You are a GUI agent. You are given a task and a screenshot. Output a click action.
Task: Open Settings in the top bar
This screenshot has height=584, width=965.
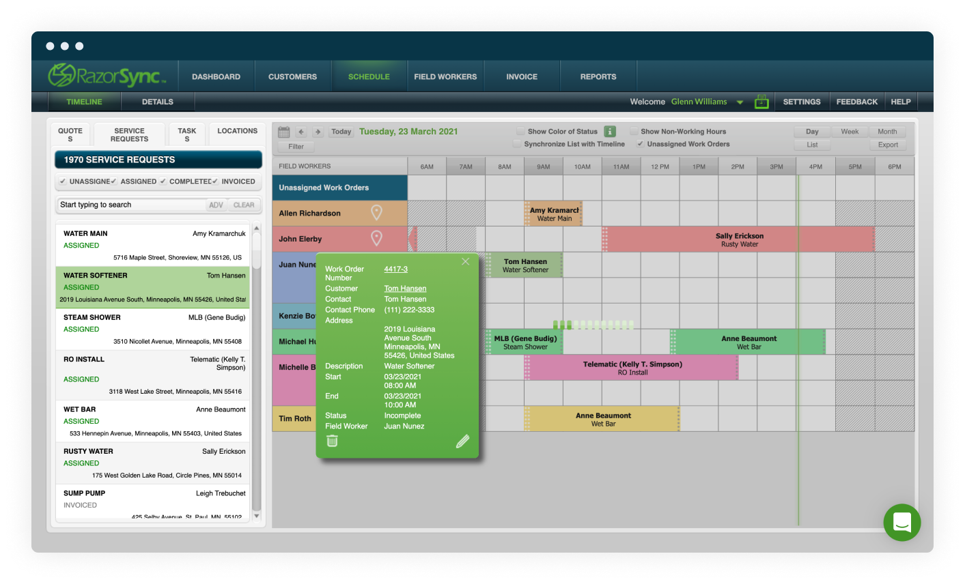802,102
